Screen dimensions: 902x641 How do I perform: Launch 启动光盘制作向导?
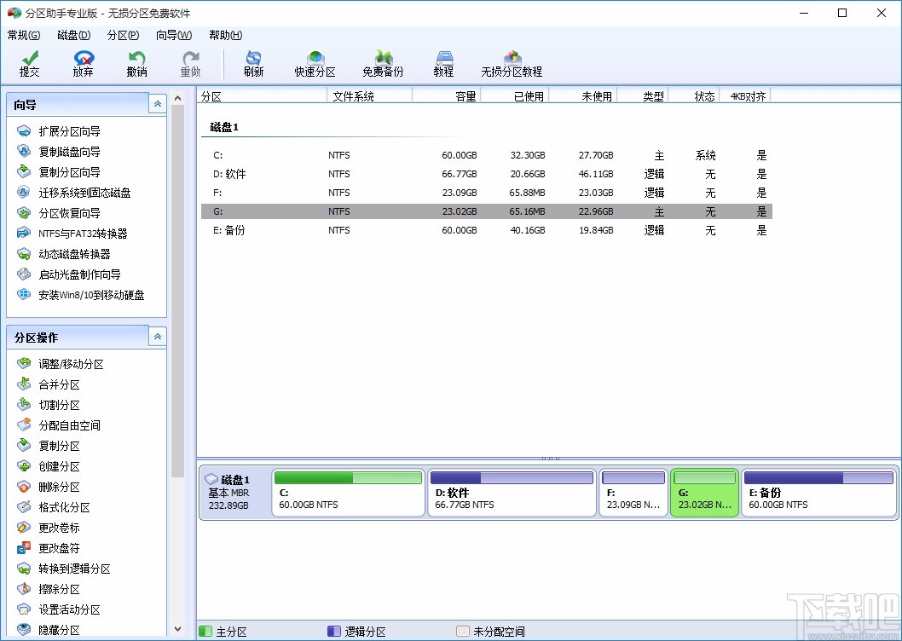pos(79,274)
